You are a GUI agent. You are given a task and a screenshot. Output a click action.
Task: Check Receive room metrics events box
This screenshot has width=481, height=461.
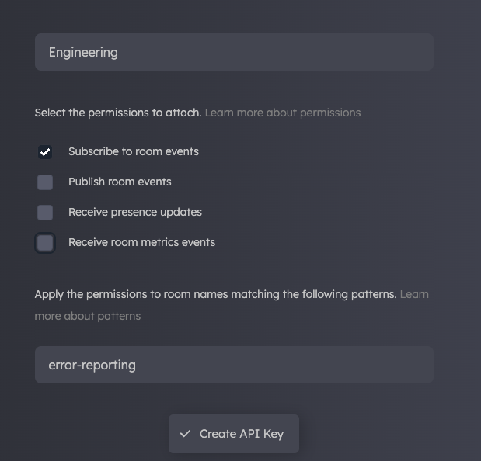45,243
